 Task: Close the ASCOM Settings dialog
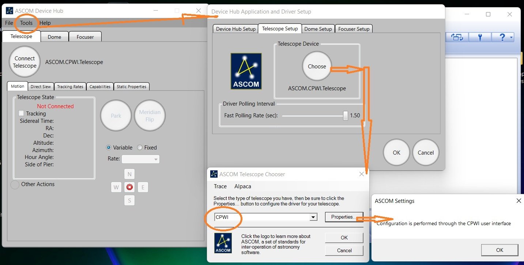[519, 201]
